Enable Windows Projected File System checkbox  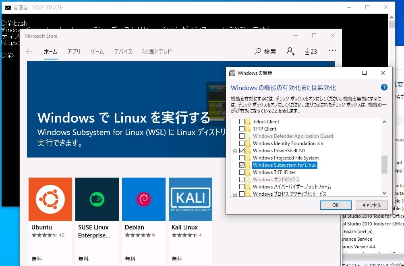pos(242,158)
